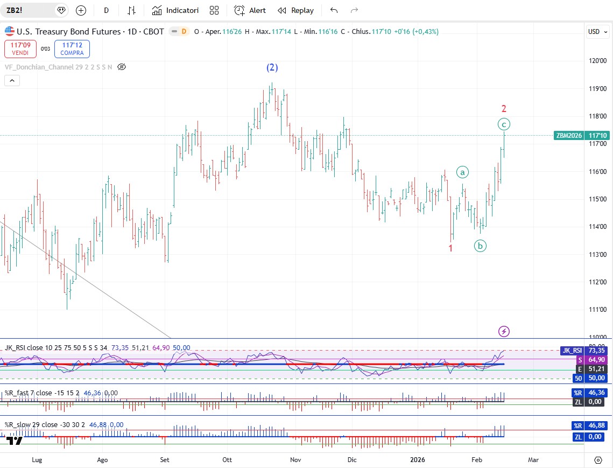The image size is (613, 468).
Task: Open chart settings gear at bottom right
Action: tap(598, 460)
